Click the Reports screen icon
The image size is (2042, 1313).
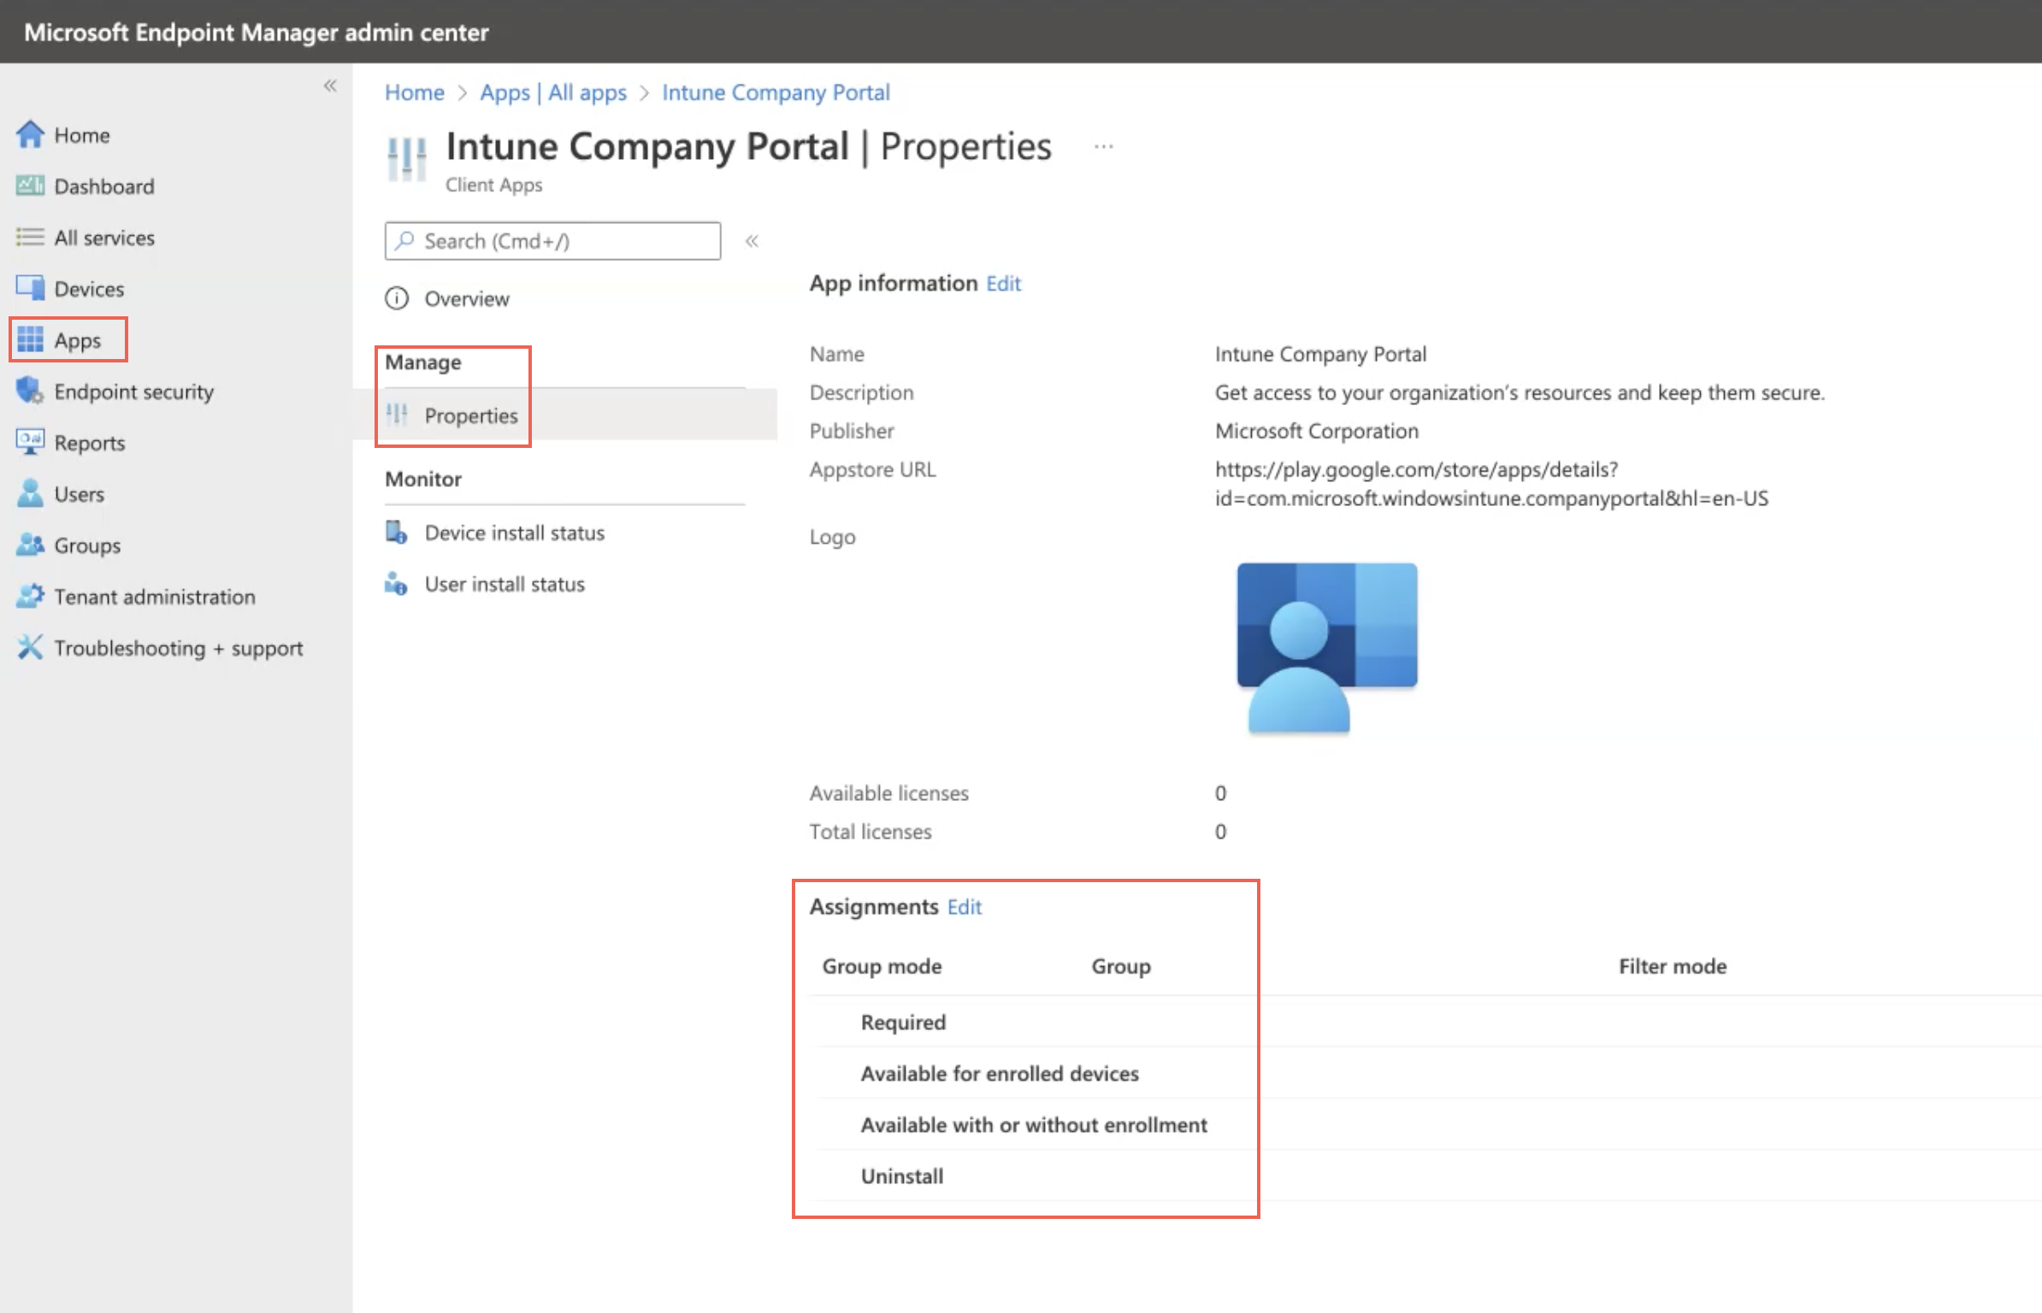click(30, 442)
